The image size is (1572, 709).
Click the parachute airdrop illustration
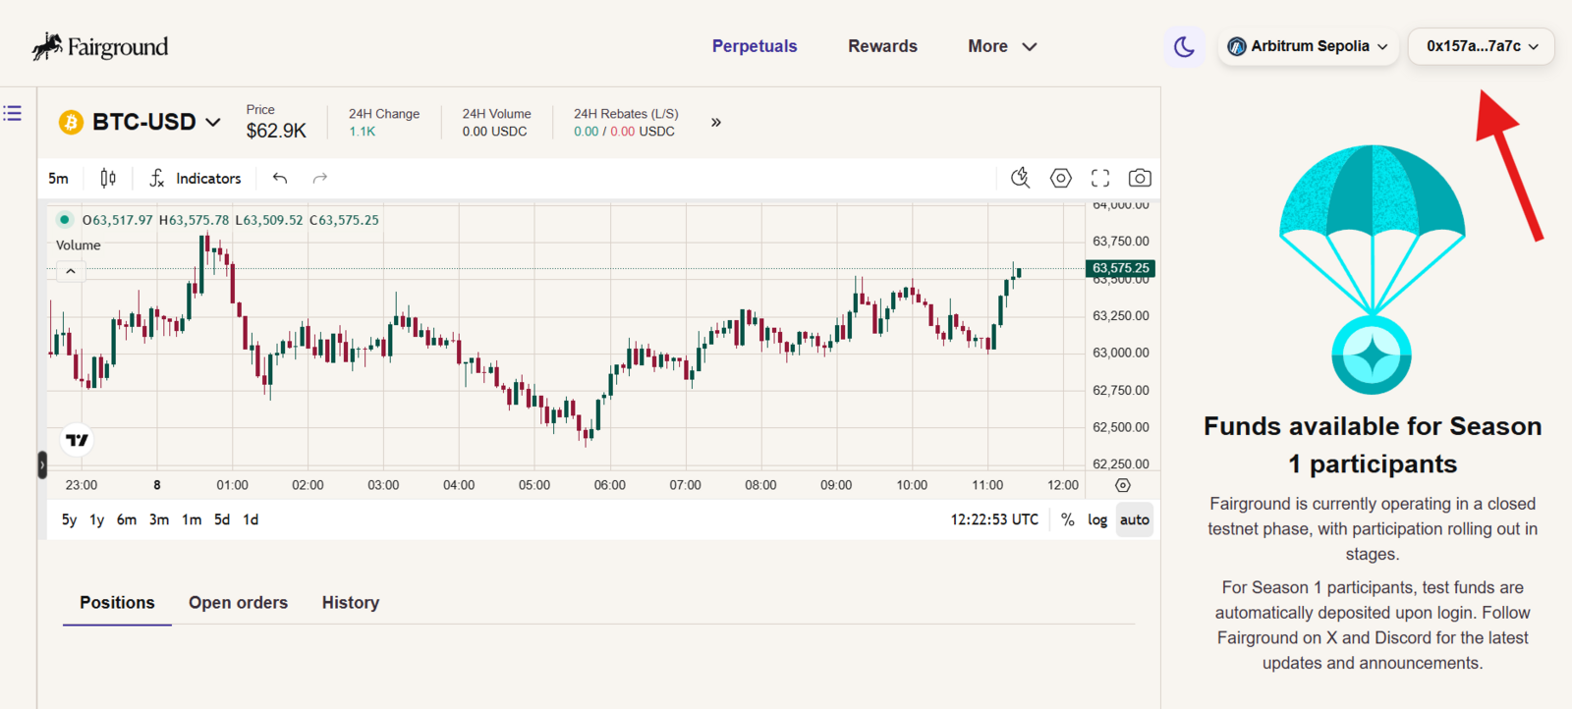click(x=1372, y=269)
